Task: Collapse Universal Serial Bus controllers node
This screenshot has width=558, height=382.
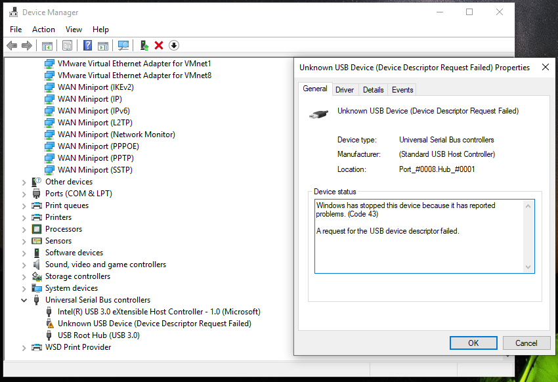Action: coord(24,300)
